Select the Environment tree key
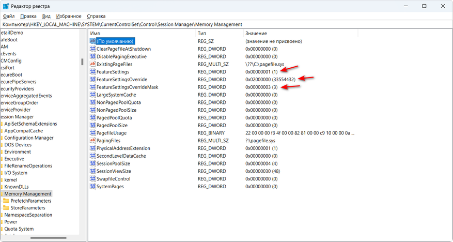453x242 pixels. click(x=18, y=152)
